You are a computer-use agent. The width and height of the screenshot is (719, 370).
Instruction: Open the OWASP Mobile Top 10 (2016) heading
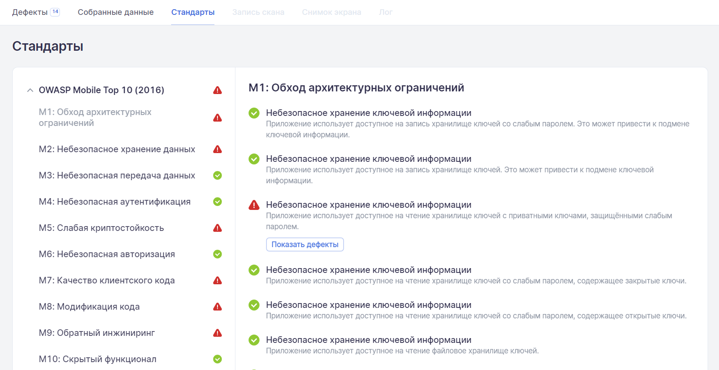click(x=102, y=90)
